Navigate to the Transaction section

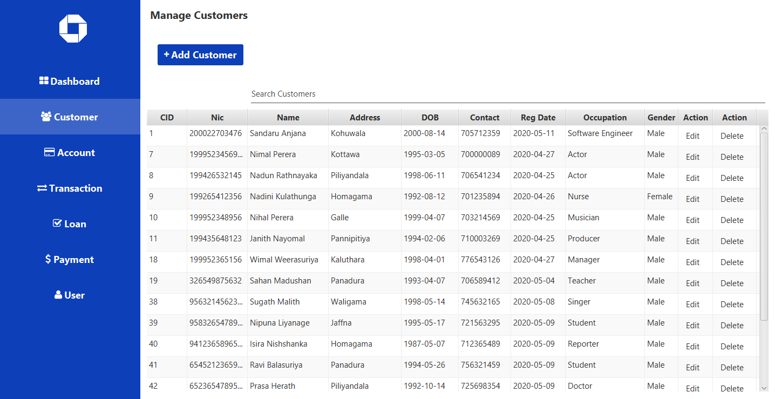[x=70, y=188]
